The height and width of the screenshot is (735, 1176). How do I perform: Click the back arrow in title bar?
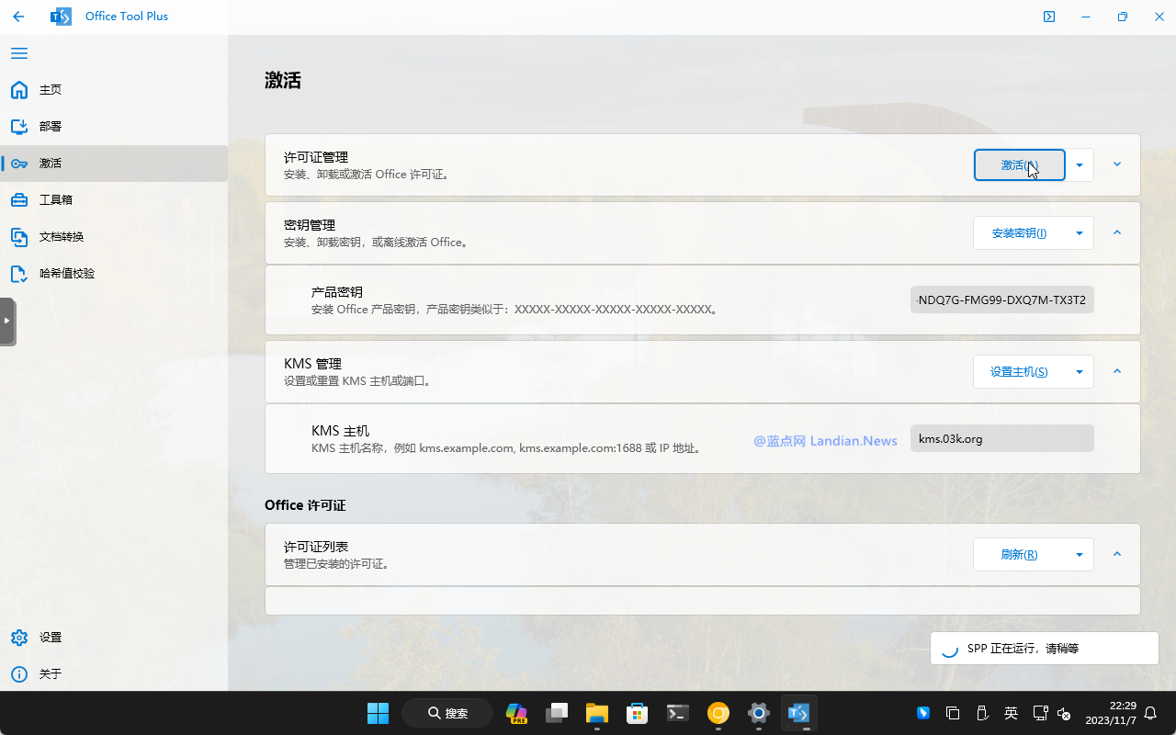click(x=18, y=17)
